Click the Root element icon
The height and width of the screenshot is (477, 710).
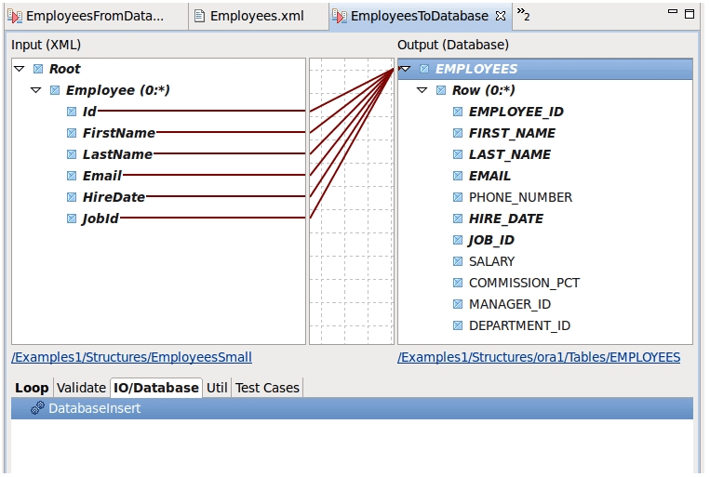point(38,69)
